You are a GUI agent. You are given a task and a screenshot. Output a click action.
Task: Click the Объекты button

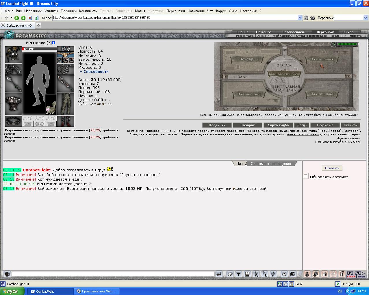(351, 125)
